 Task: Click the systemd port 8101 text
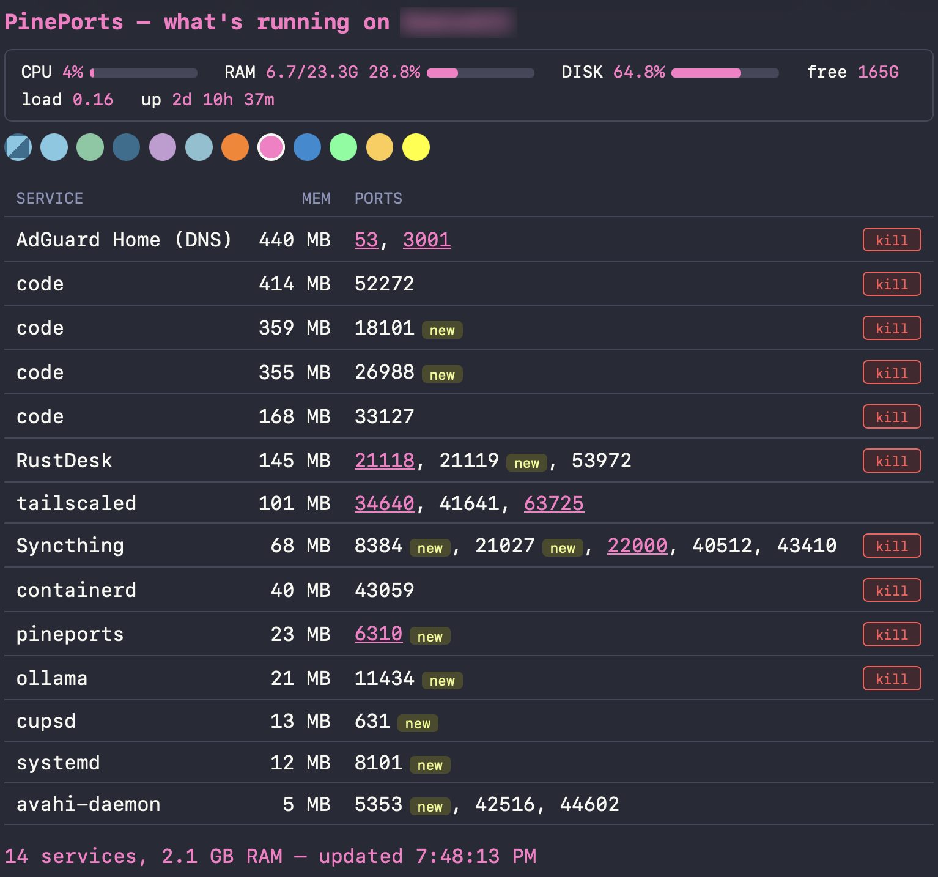click(379, 763)
